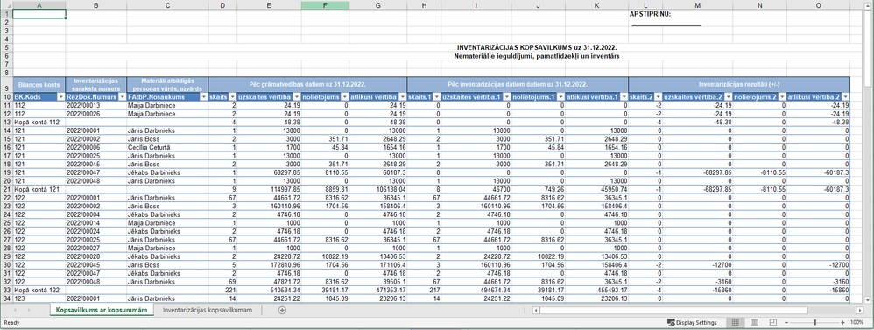Click the Ready status bar indicator
The width and height of the screenshot is (874, 330).
[x=11, y=323]
